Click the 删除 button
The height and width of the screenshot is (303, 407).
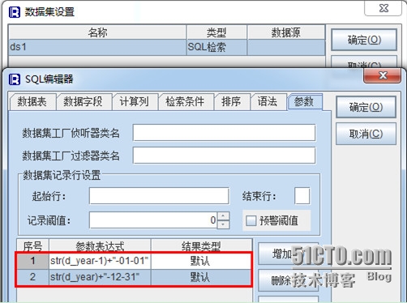[288, 281]
